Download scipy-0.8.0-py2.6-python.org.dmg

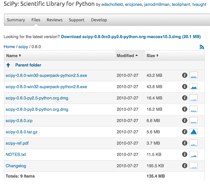click(37, 109)
